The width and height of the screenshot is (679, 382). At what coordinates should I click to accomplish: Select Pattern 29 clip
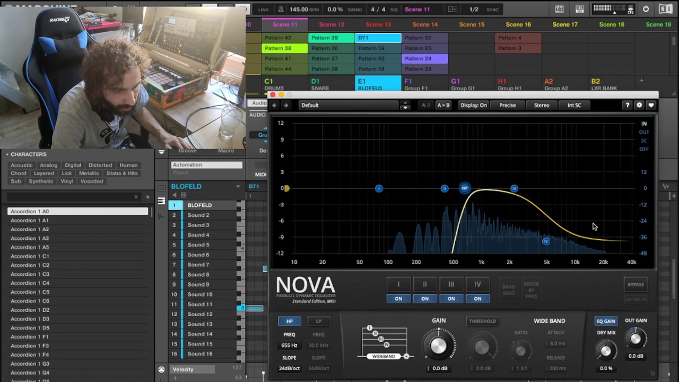pos(425,58)
